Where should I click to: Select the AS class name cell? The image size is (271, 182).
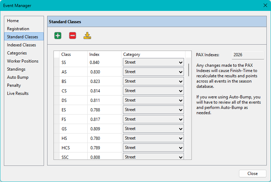(x=74, y=72)
